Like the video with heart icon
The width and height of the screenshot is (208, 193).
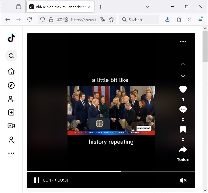click(183, 89)
